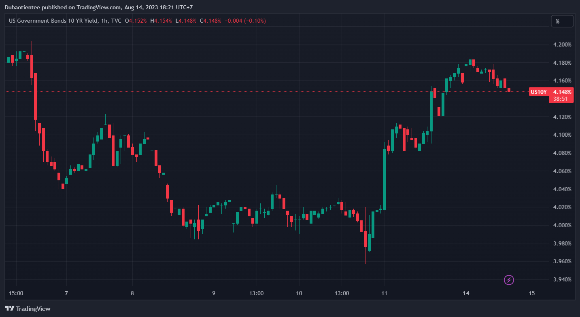580x317 pixels.
Task: Click the TradingView logo at bottom left
Action: click(28, 309)
